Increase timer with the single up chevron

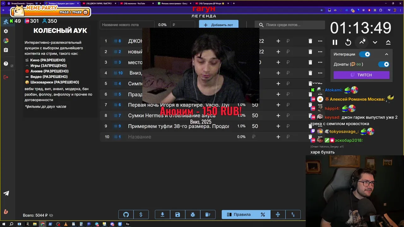pos(362,42)
